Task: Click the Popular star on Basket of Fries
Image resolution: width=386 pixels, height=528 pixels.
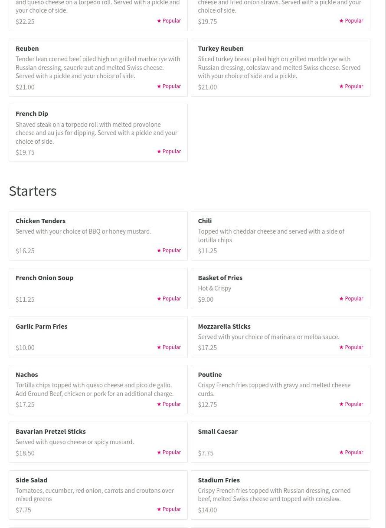Action: click(x=341, y=299)
